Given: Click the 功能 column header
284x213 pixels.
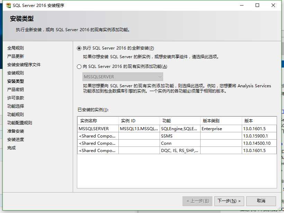Looking at the screenshot, I should pyautogui.click(x=180, y=121).
